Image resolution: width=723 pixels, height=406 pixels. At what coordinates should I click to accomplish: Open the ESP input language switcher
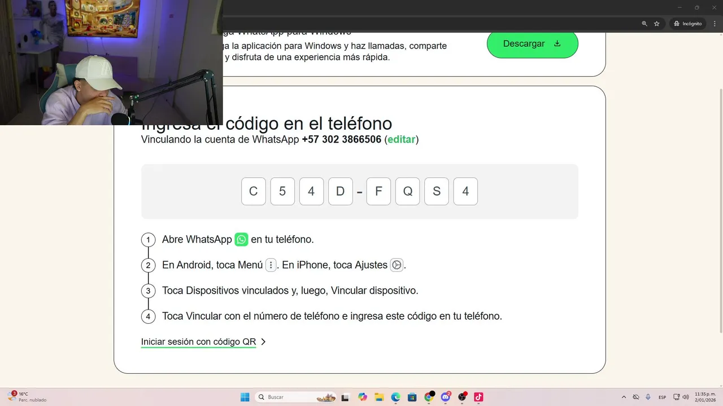[662, 397]
